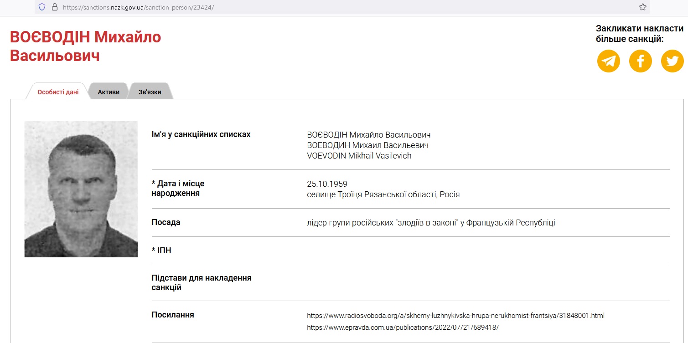Click the 'Підстави для накладення санкцій' label
The image size is (688, 343).
pos(201,282)
